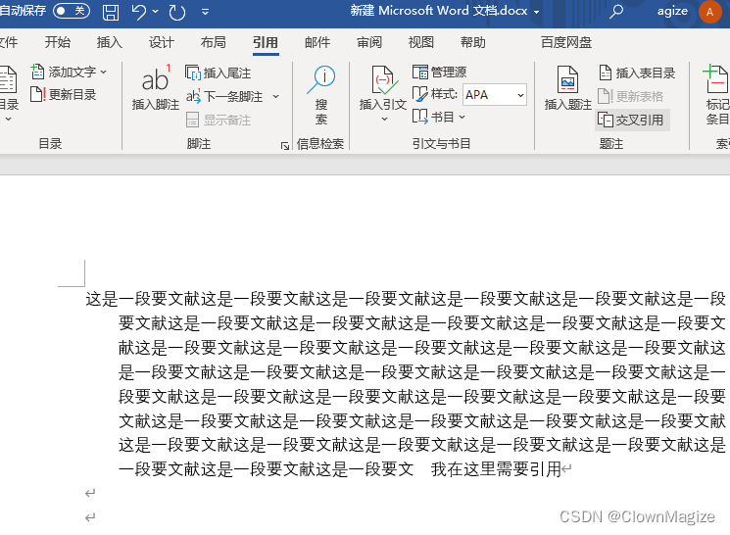This screenshot has width=730, height=535.
Task: Open the 百度网盘 tab
Action: [566, 42]
